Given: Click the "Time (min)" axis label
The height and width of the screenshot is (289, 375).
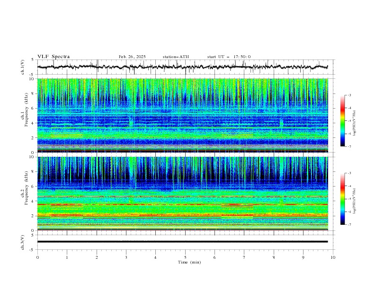Looking at the screenshot, I should (189, 262).
